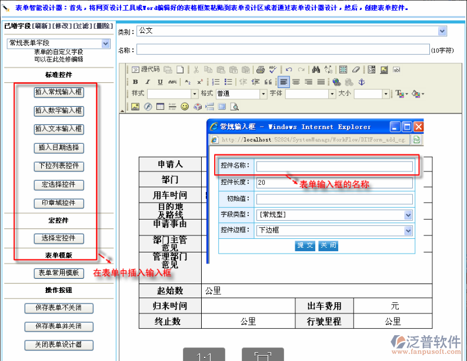Click the [刷新] refresh link

41,26
